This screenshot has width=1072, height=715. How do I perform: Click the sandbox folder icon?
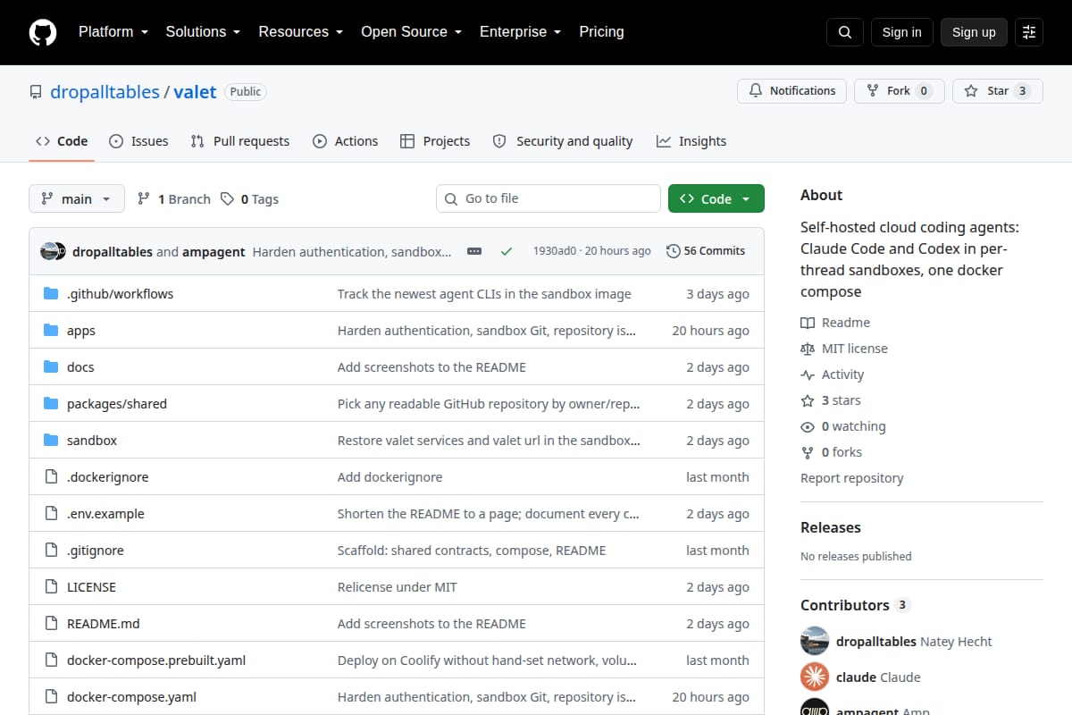tap(51, 441)
